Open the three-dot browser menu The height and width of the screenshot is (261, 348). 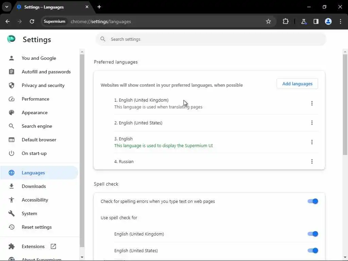341,21
